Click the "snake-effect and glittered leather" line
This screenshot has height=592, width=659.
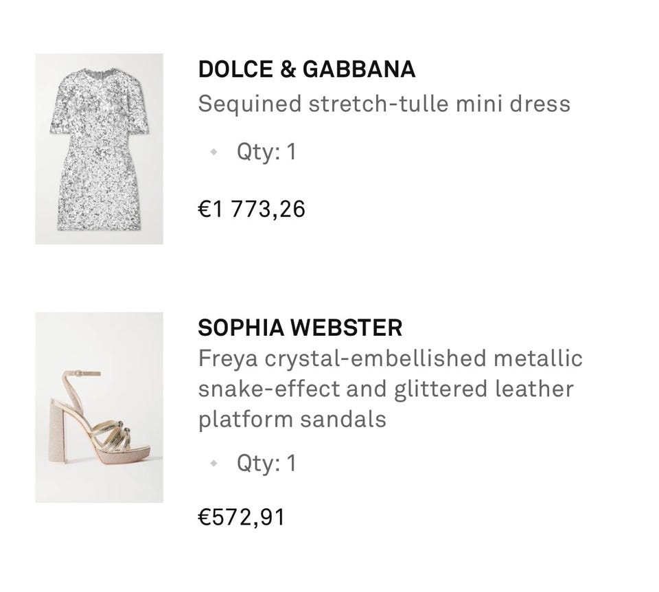pyautogui.click(x=386, y=388)
